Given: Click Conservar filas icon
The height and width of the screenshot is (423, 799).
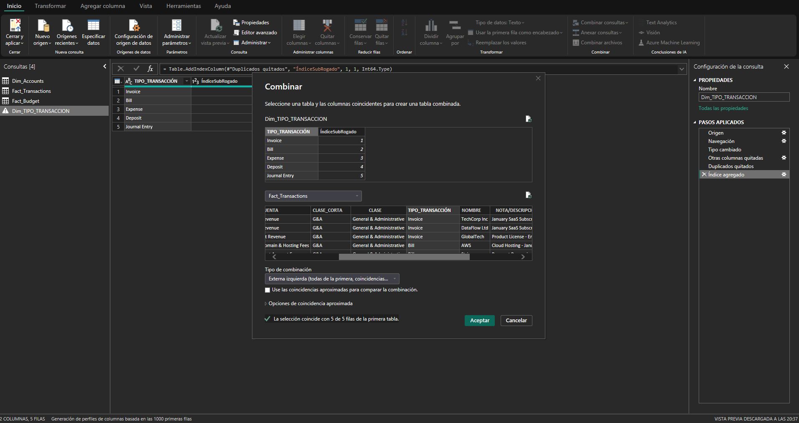Looking at the screenshot, I should point(361,25).
